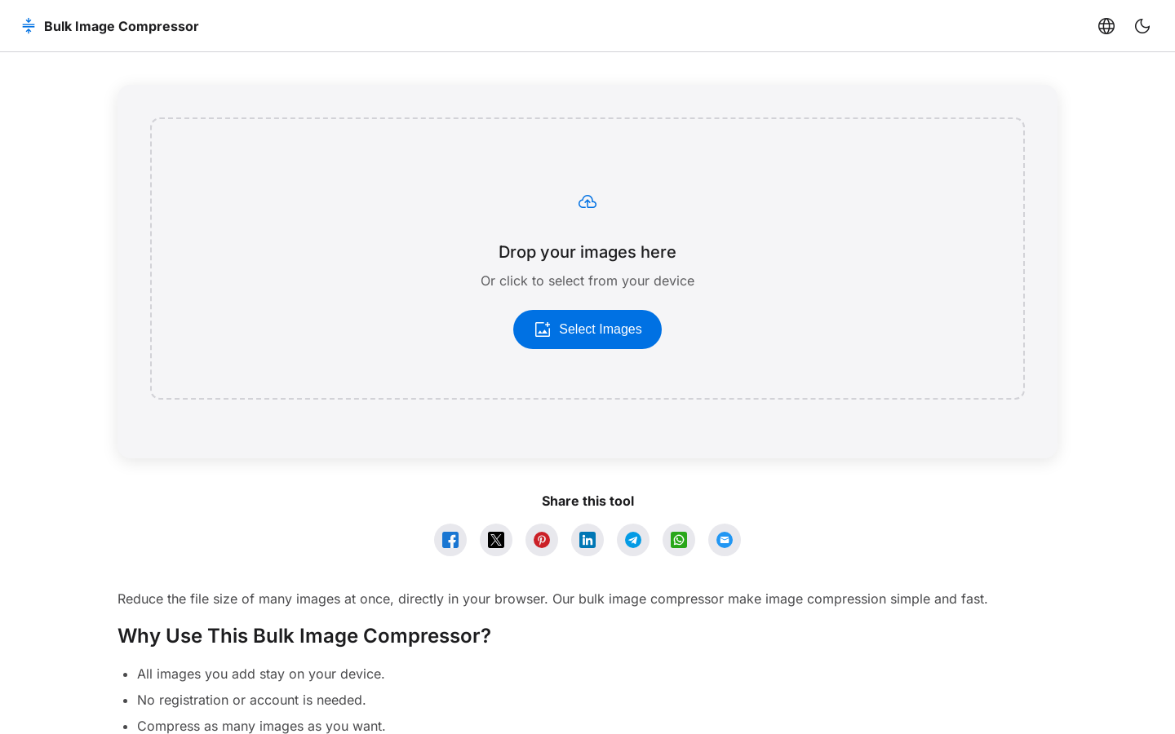
Task: Share the tool on WhatsApp
Action: [679, 540]
